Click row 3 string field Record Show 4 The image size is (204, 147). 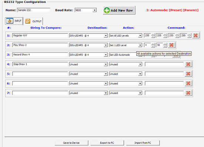coord(40,55)
